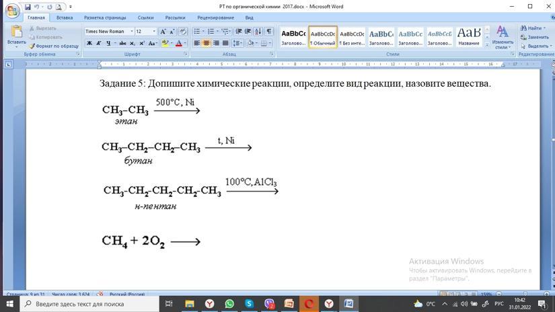Click the Найти find button
The image size is (555, 312).
coord(533,28)
